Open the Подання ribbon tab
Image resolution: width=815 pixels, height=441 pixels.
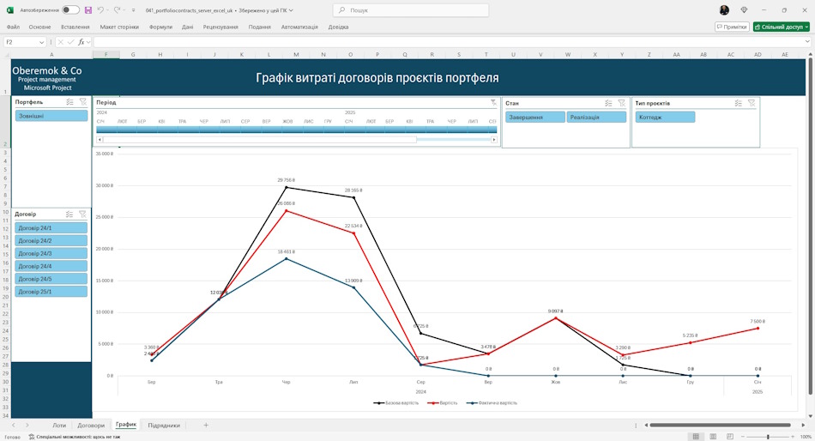click(259, 27)
